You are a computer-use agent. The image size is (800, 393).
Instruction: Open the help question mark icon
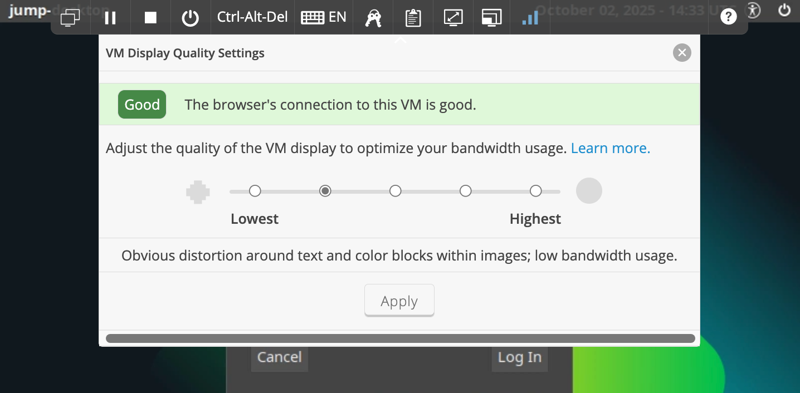[728, 17]
